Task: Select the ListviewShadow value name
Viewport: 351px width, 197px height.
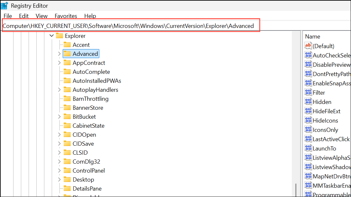Action: point(332,167)
